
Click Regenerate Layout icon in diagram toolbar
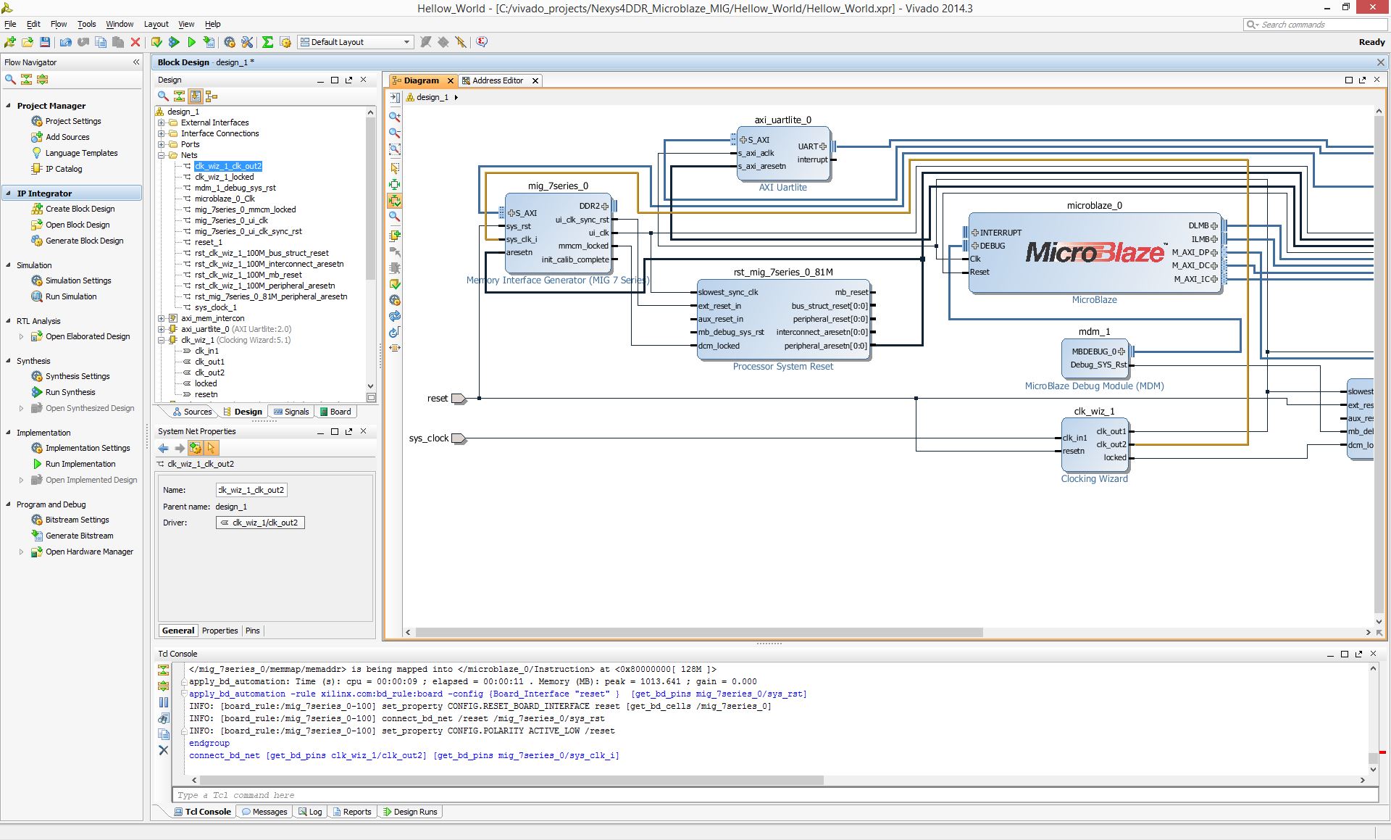point(395,317)
